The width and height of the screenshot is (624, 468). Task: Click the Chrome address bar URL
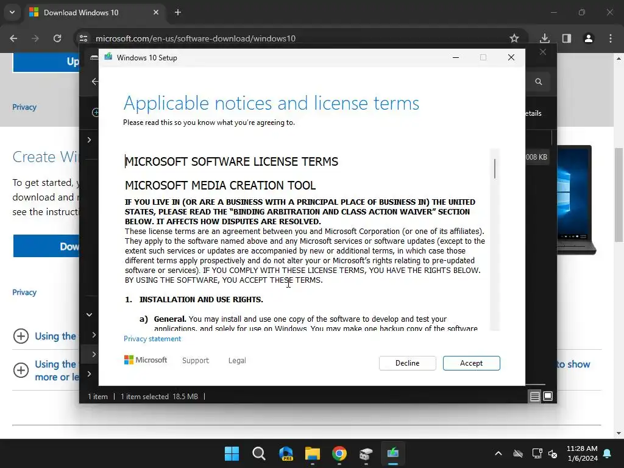[x=196, y=38]
